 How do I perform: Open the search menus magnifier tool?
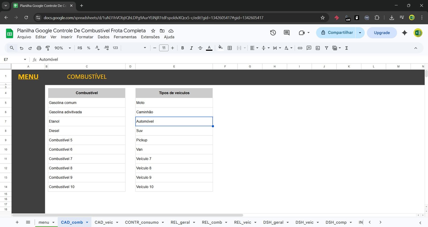click(x=12, y=48)
